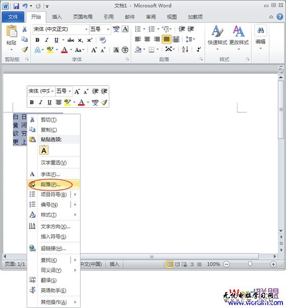Choose 段落(P)... from the context menu
The image size is (286, 308).
coord(54,184)
